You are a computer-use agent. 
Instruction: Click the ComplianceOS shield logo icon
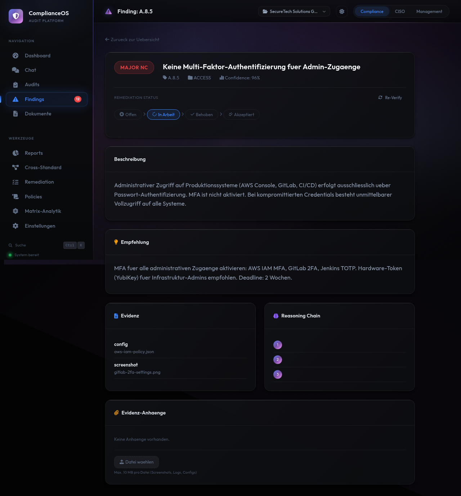pos(16,16)
